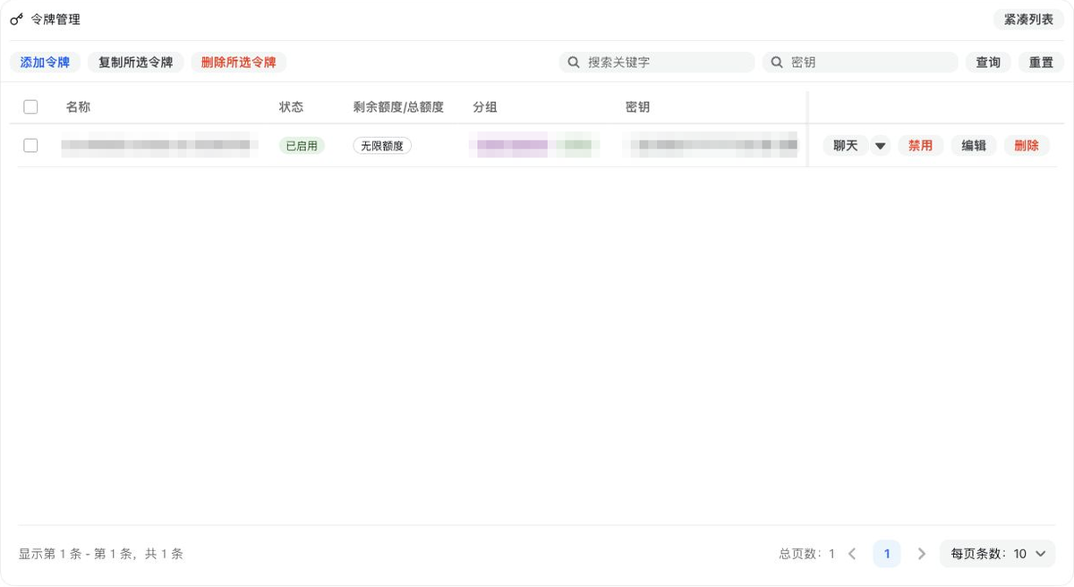
Task: Select page 1 in pagination
Action: (x=887, y=554)
